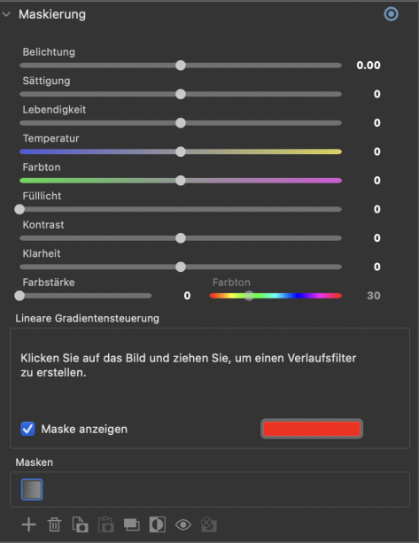Open the red mask color swatch
This screenshot has height=543, width=419.
[x=312, y=429]
